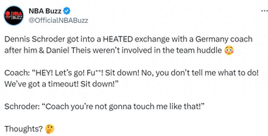Click the text We've got a
This screenshot has height=136, width=268.
tap(25, 85)
